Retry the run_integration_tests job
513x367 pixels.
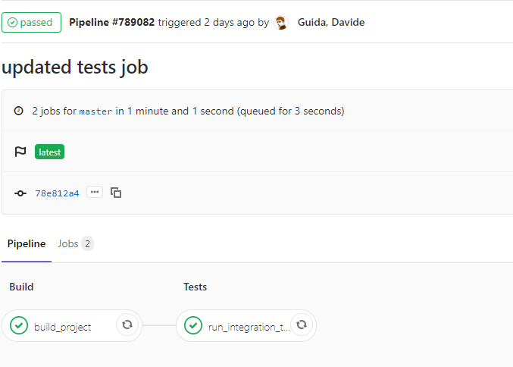(302, 325)
